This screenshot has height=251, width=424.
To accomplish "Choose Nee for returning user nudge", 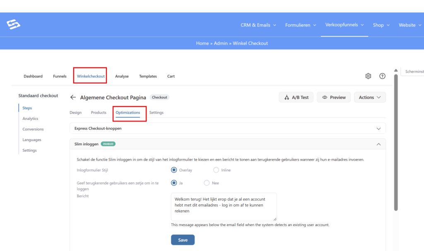I will click(x=207, y=183).
